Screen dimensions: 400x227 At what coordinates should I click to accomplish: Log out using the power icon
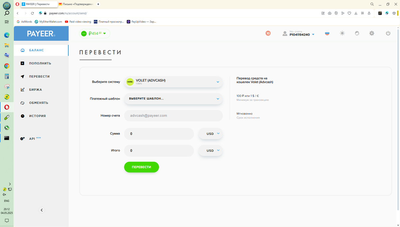[x=388, y=33]
